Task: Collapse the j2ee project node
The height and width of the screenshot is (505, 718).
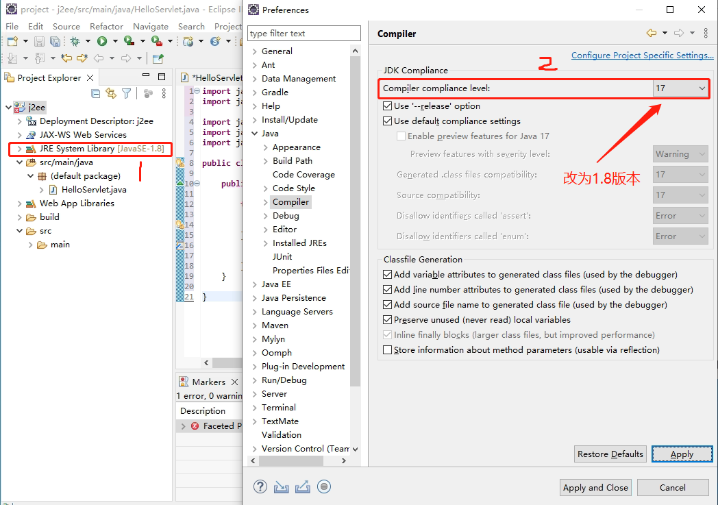Action: (x=8, y=108)
